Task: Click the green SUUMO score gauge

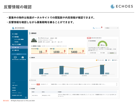Action: 102,44
